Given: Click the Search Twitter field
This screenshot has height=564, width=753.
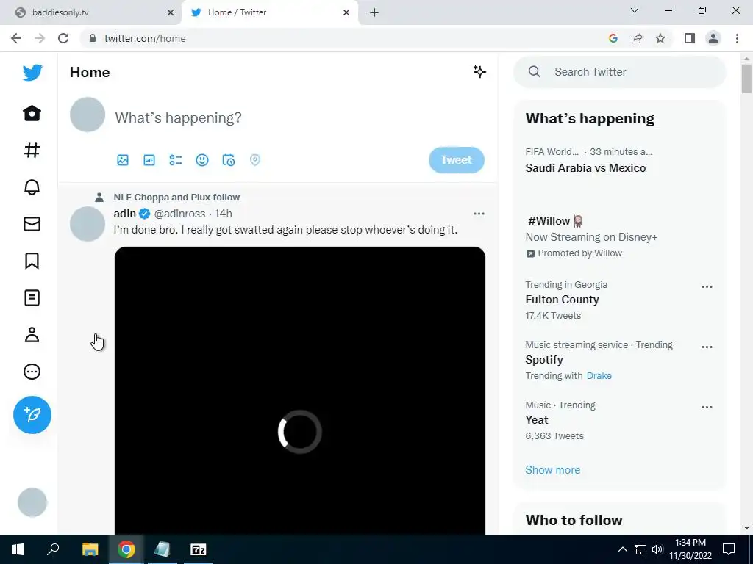Looking at the screenshot, I should click(619, 72).
